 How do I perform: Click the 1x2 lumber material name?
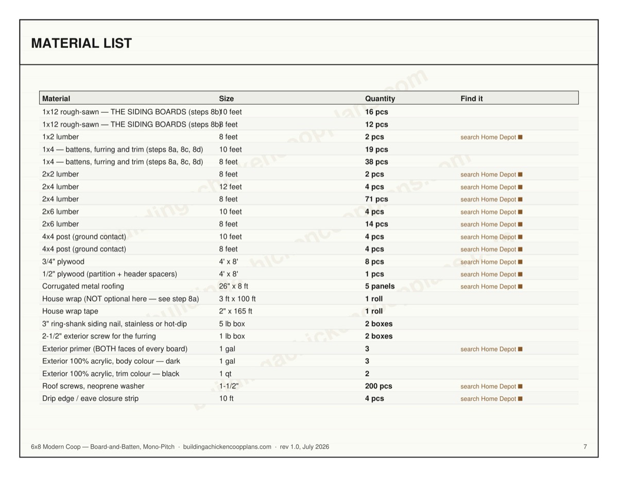pos(61,137)
